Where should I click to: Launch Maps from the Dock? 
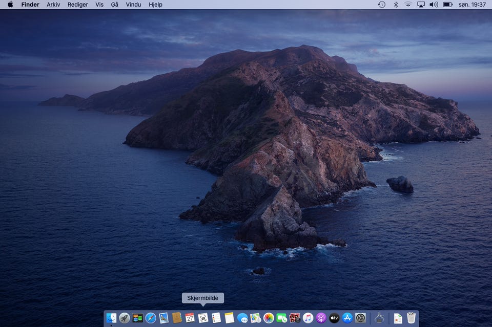256,318
